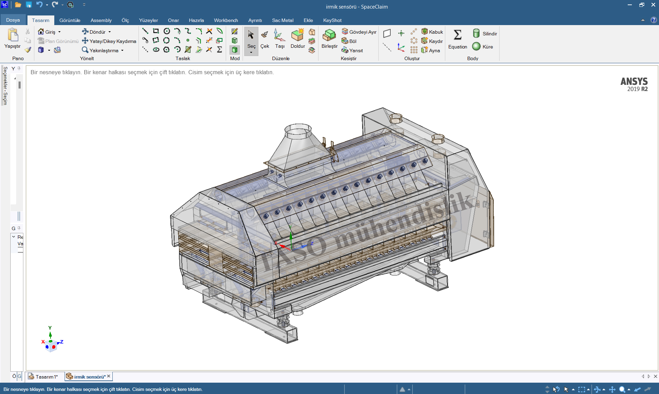Open the view cube style dropdown arrow

pyautogui.click(x=49, y=50)
